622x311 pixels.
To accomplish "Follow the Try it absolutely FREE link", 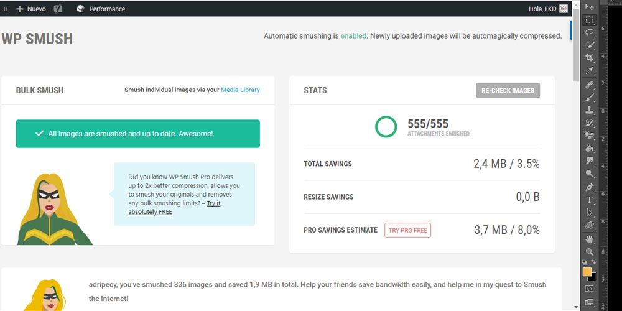I will coord(174,208).
